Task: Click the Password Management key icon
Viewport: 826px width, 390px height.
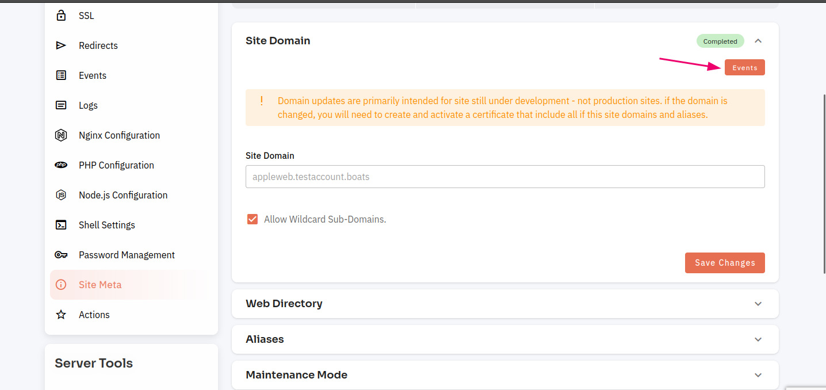Action: (x=61, y=255)
